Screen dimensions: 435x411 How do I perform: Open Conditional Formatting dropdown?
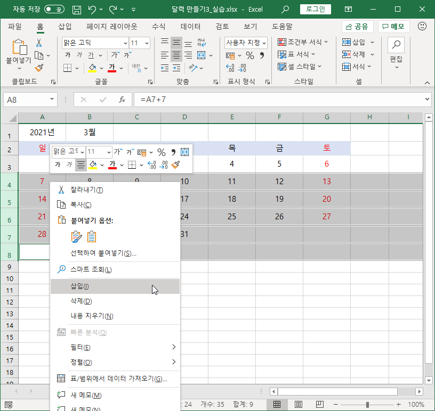[303, 42]
